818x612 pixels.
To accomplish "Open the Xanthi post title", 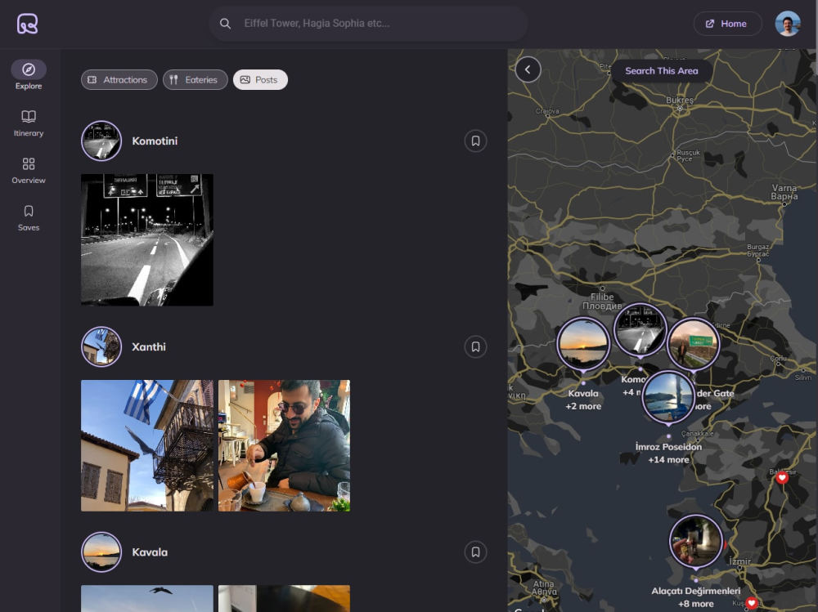I will point(149,346).
